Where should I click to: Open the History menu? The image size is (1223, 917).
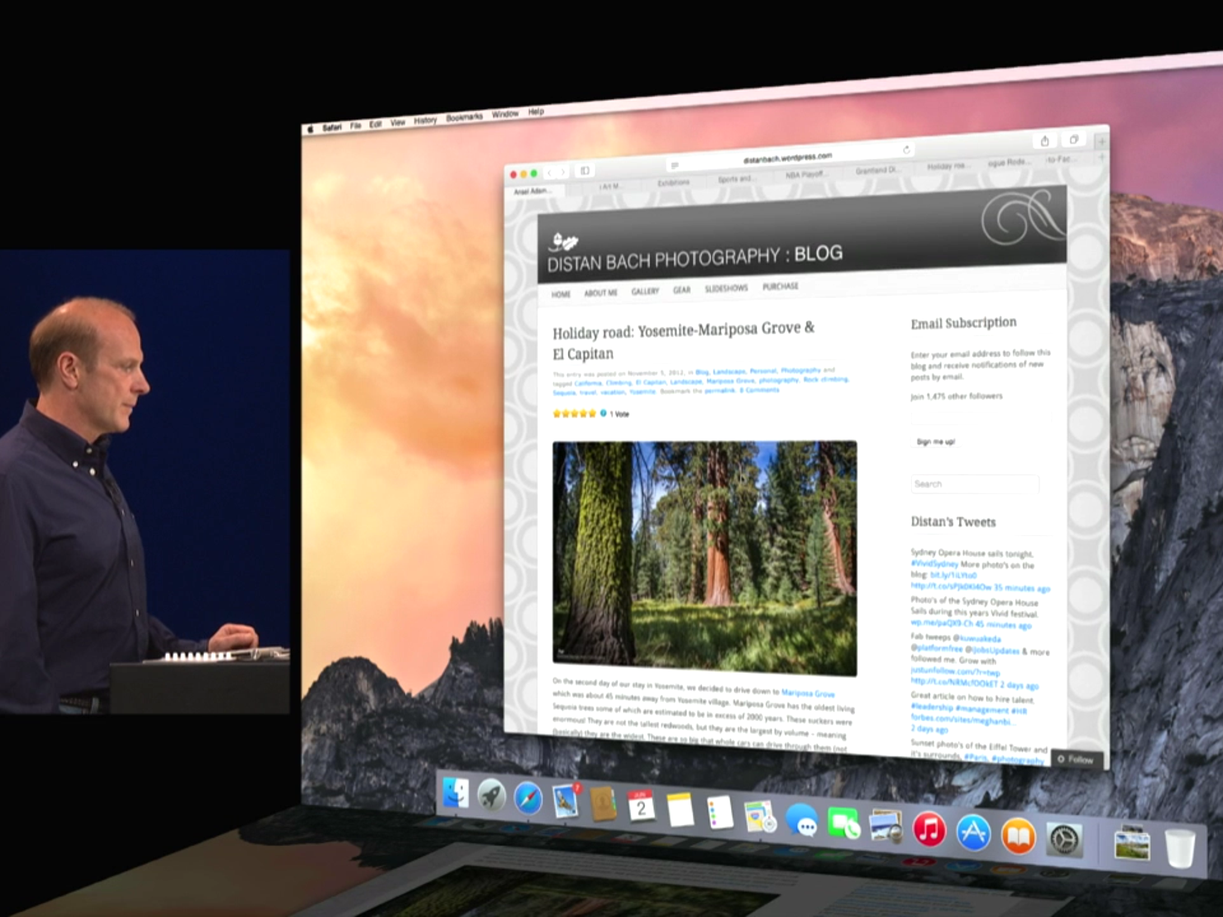425,120
